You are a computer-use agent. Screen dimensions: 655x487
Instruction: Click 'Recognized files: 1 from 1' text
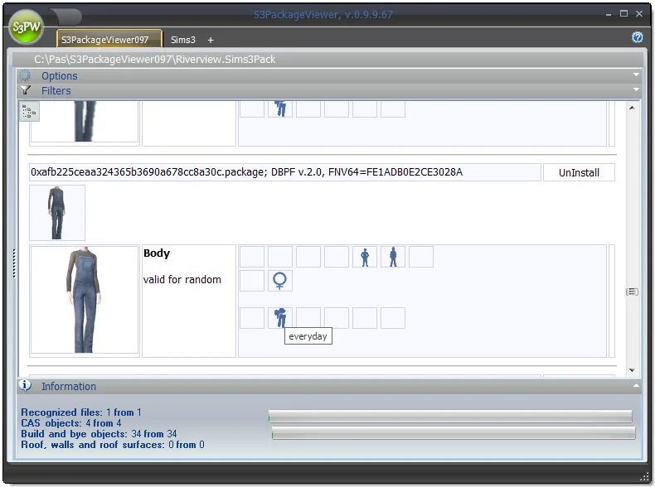point(81,412)
